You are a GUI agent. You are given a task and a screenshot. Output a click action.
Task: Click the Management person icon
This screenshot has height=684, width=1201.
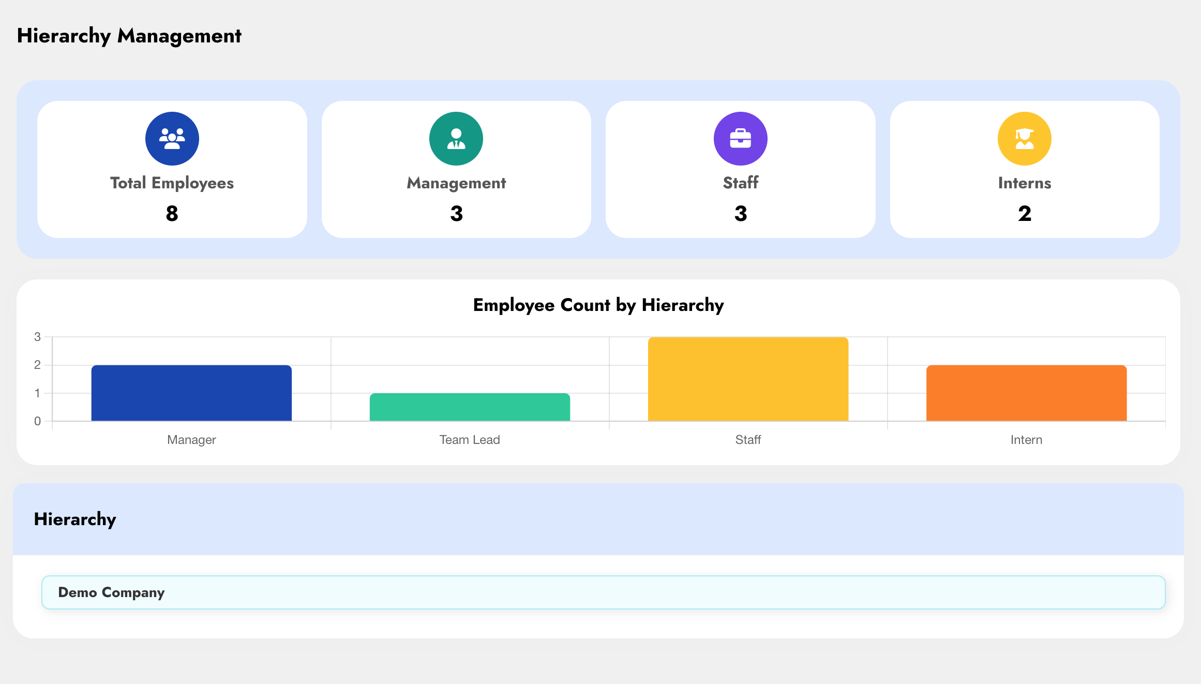click(x=456, y=139)
